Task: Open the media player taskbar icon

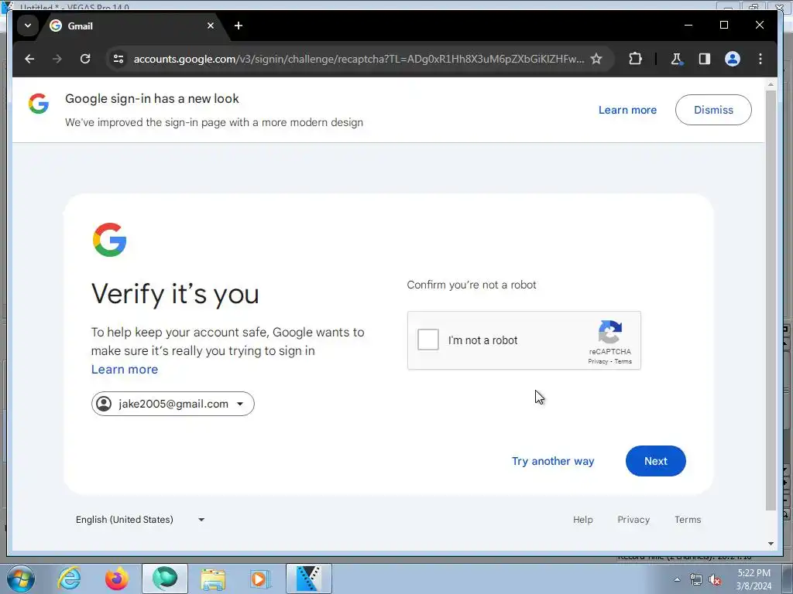Action: (x=260, y=579)
